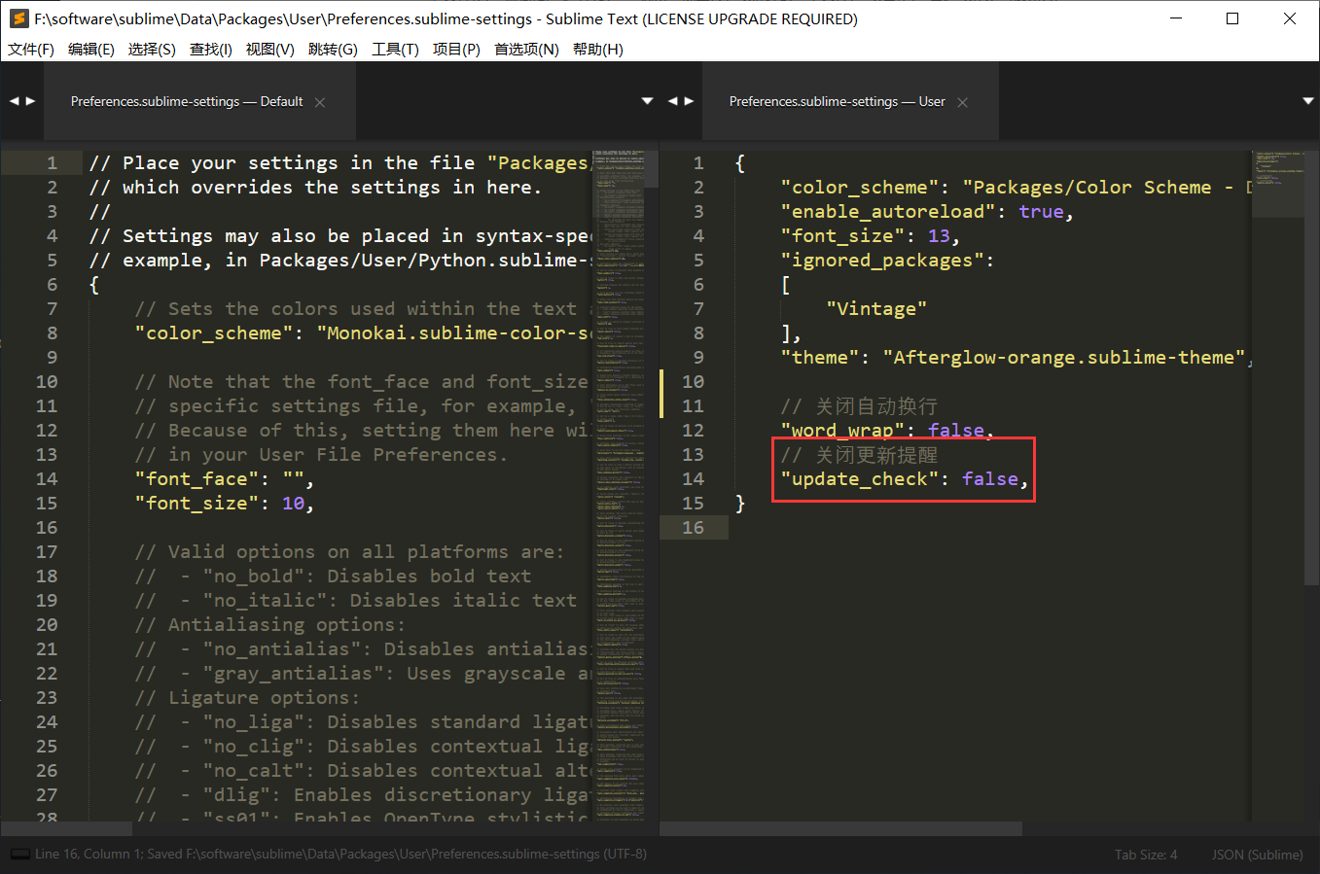Click "Afterglow-orange.sublime-theme" string

(1064, 358)
